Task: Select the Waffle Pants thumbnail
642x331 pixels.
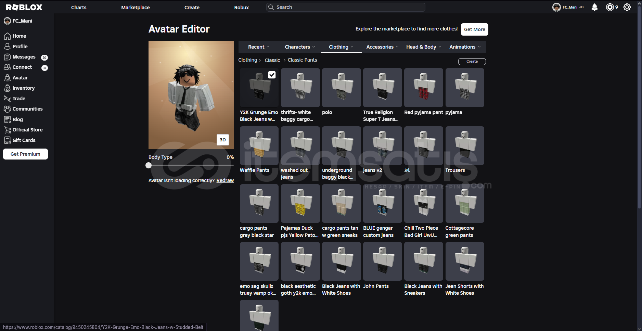Action: [259, 145]
